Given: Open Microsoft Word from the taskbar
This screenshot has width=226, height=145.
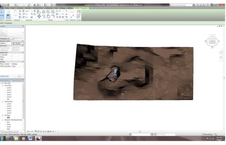Looking at the screenshot, I should (30, 138).
